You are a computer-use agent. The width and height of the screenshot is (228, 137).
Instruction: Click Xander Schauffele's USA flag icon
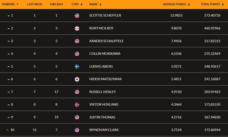pos(77,41)
